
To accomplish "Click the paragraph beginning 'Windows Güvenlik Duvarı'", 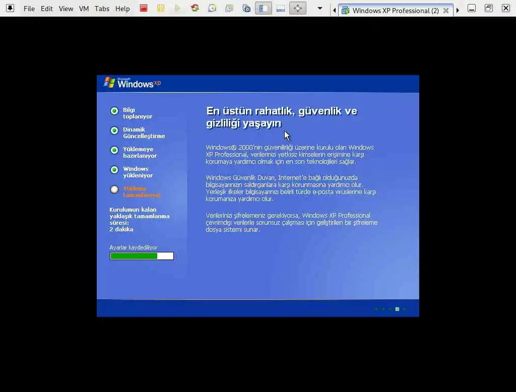I will click(x=291, y=188).
